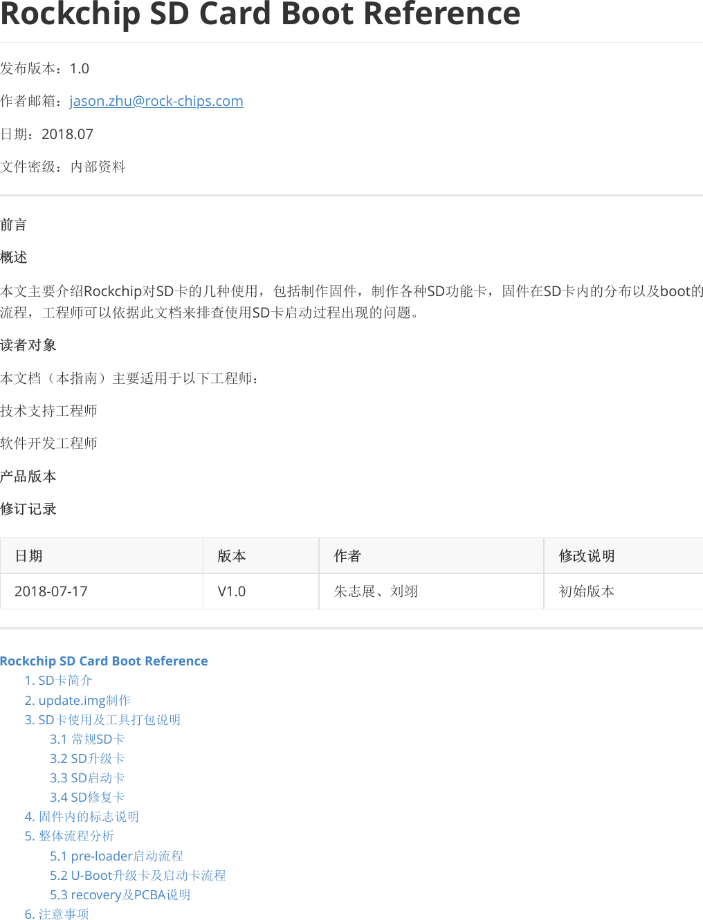Click the 概述 heading

click(x=14, y=257)
